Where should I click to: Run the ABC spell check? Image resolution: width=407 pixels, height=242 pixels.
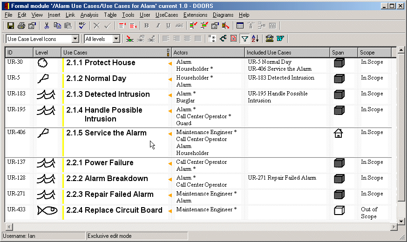point(82,26)
